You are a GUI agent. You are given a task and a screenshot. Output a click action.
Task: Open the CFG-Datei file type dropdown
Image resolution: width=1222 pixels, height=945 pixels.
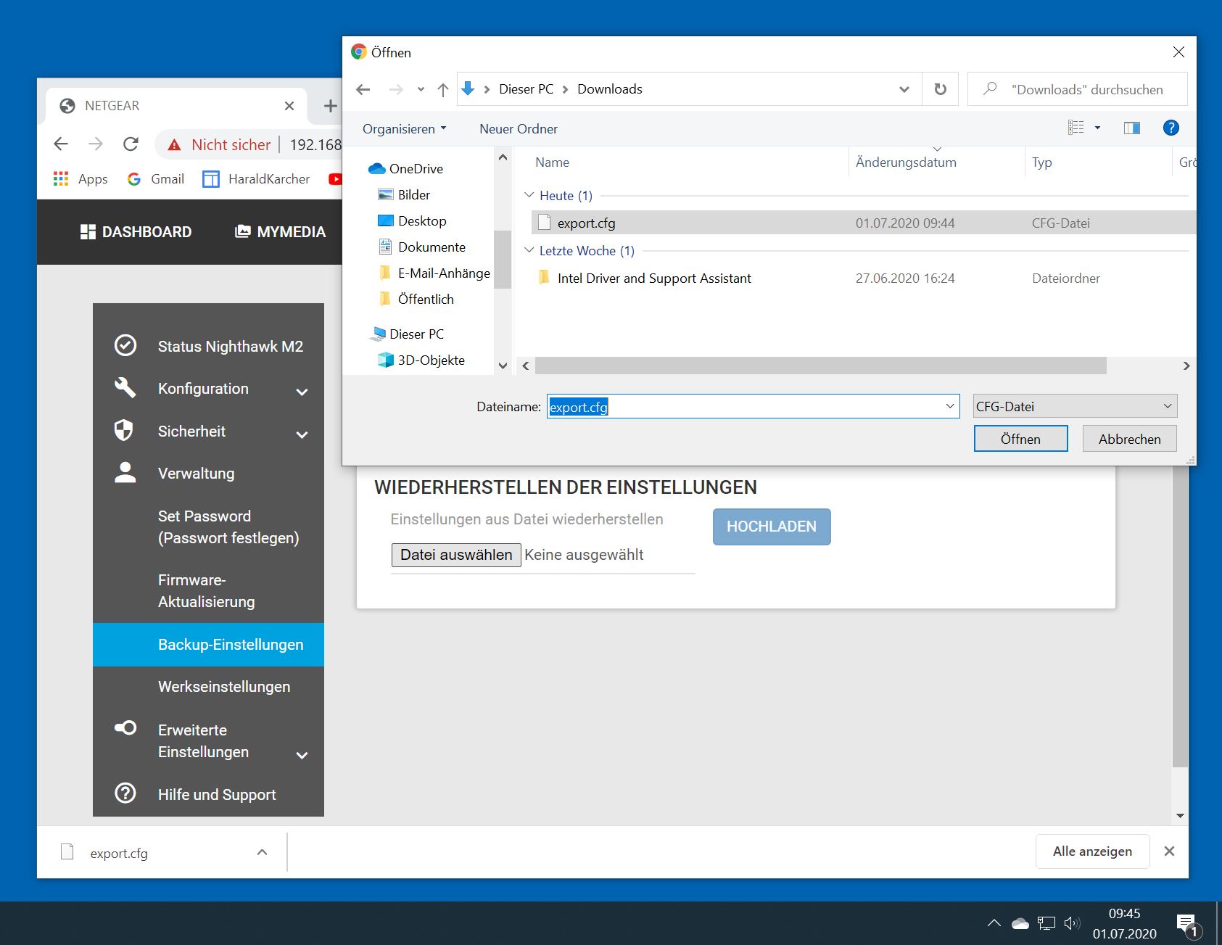coord(1074,407)
